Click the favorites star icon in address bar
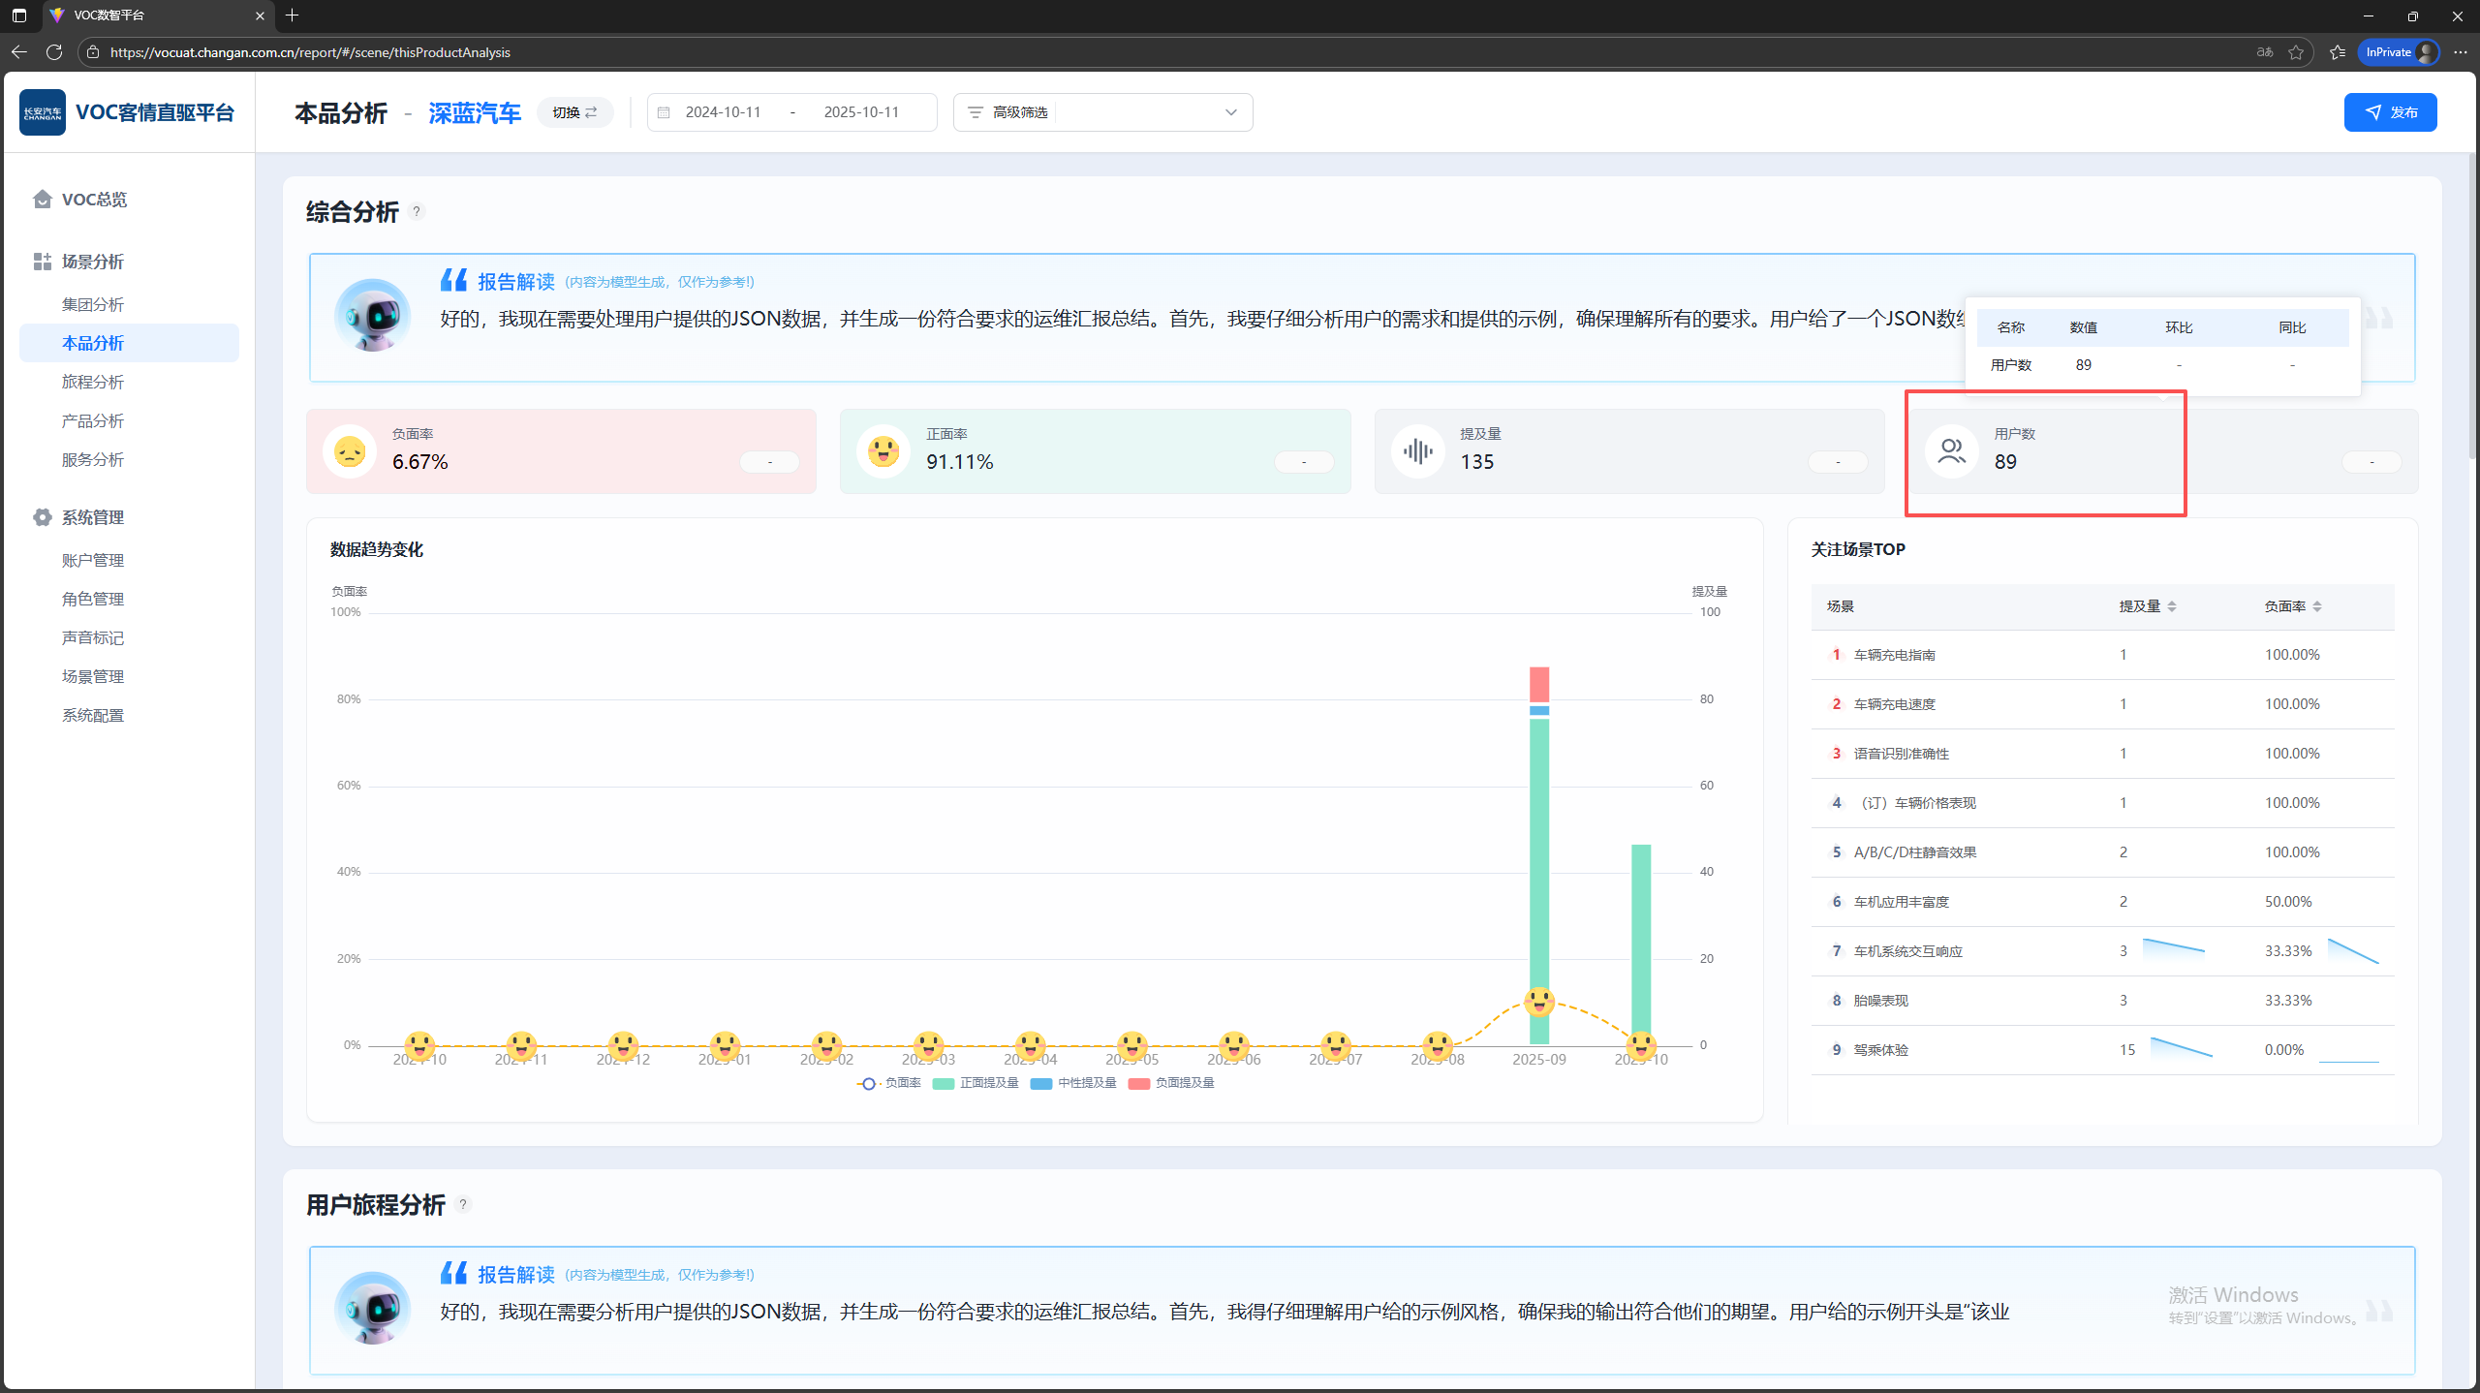2480x1393 pixels. [2296, 52]
